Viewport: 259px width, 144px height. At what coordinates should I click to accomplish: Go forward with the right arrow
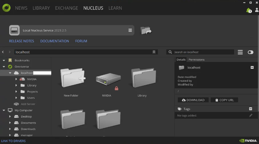[x=10, y=52]
